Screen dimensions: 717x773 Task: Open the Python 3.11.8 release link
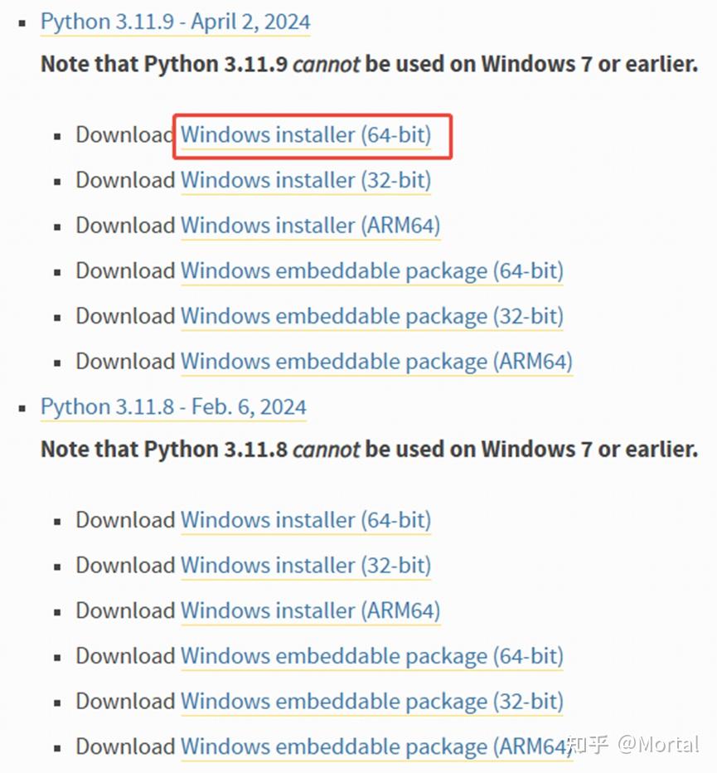point(173,407)
